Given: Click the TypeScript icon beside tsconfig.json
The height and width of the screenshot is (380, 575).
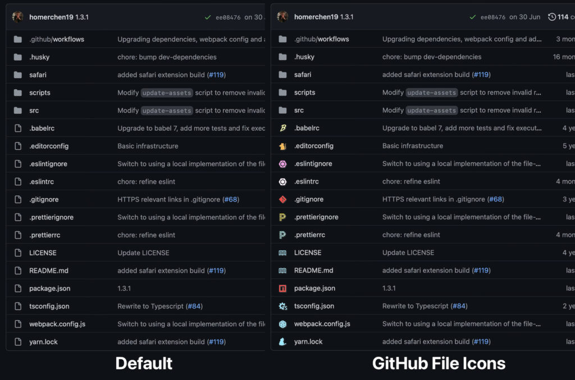Looking at the screenshot, I should (282, 306).
